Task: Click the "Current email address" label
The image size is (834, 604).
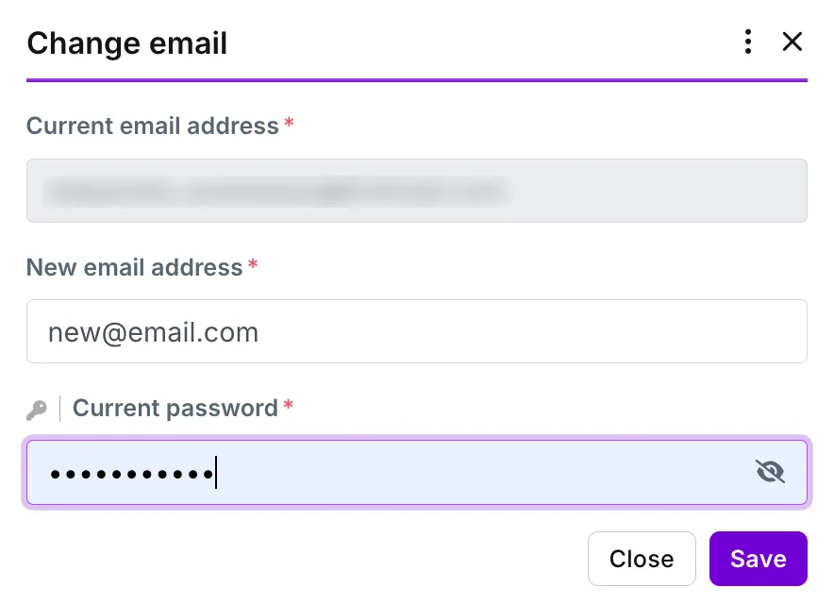Action: pyautogui.click(x=153, y=126)
